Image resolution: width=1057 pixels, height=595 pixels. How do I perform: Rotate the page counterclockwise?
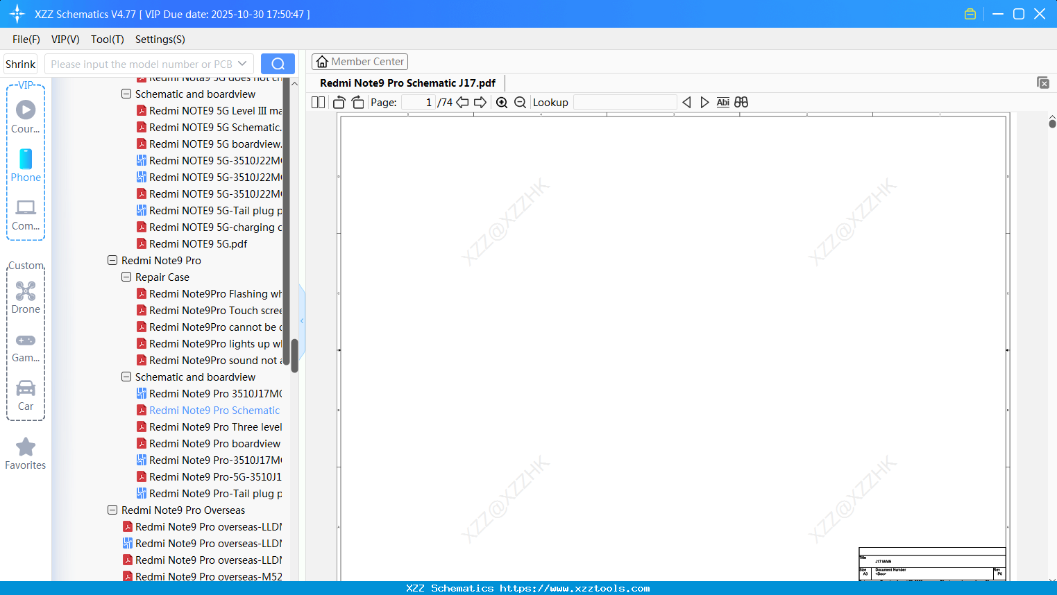click(339, 103)
